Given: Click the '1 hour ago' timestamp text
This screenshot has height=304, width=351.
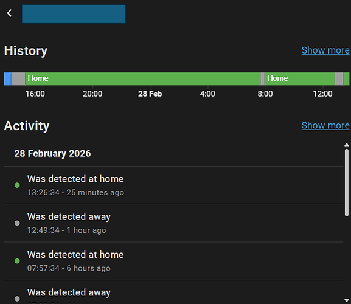Looking at the screenshot, I should pos(86,230).
